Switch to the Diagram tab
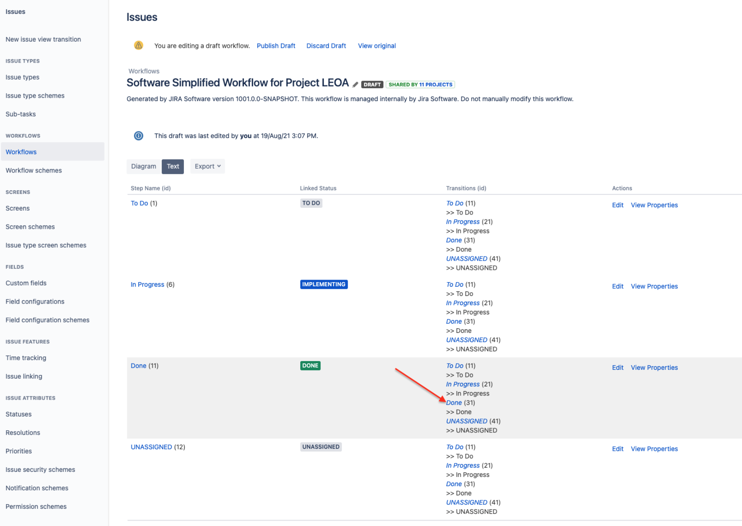 pos(143,166)
